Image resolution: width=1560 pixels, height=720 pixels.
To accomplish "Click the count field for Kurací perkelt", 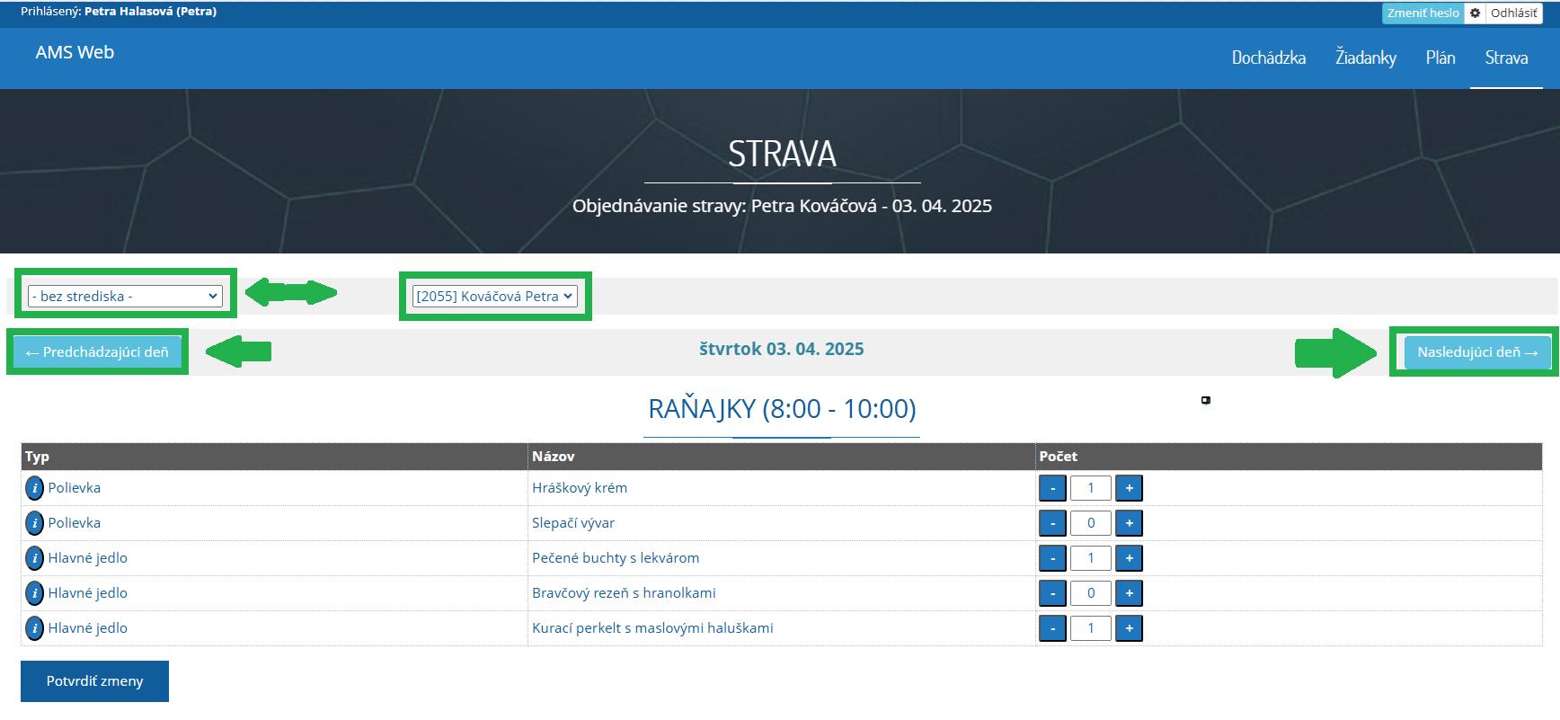I will click(1091, 628).
